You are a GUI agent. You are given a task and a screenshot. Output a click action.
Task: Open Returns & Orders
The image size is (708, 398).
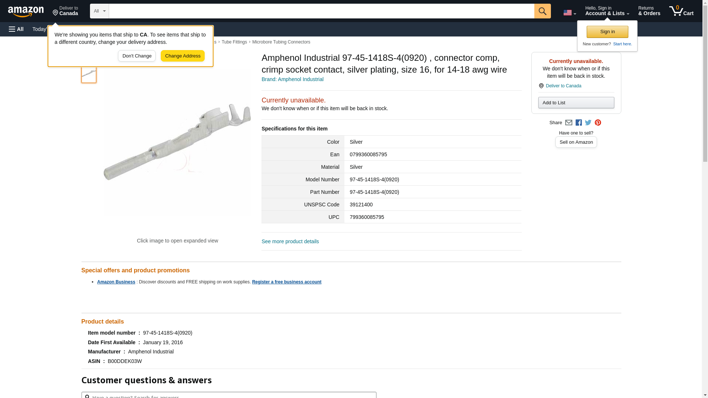click(649, 11)
